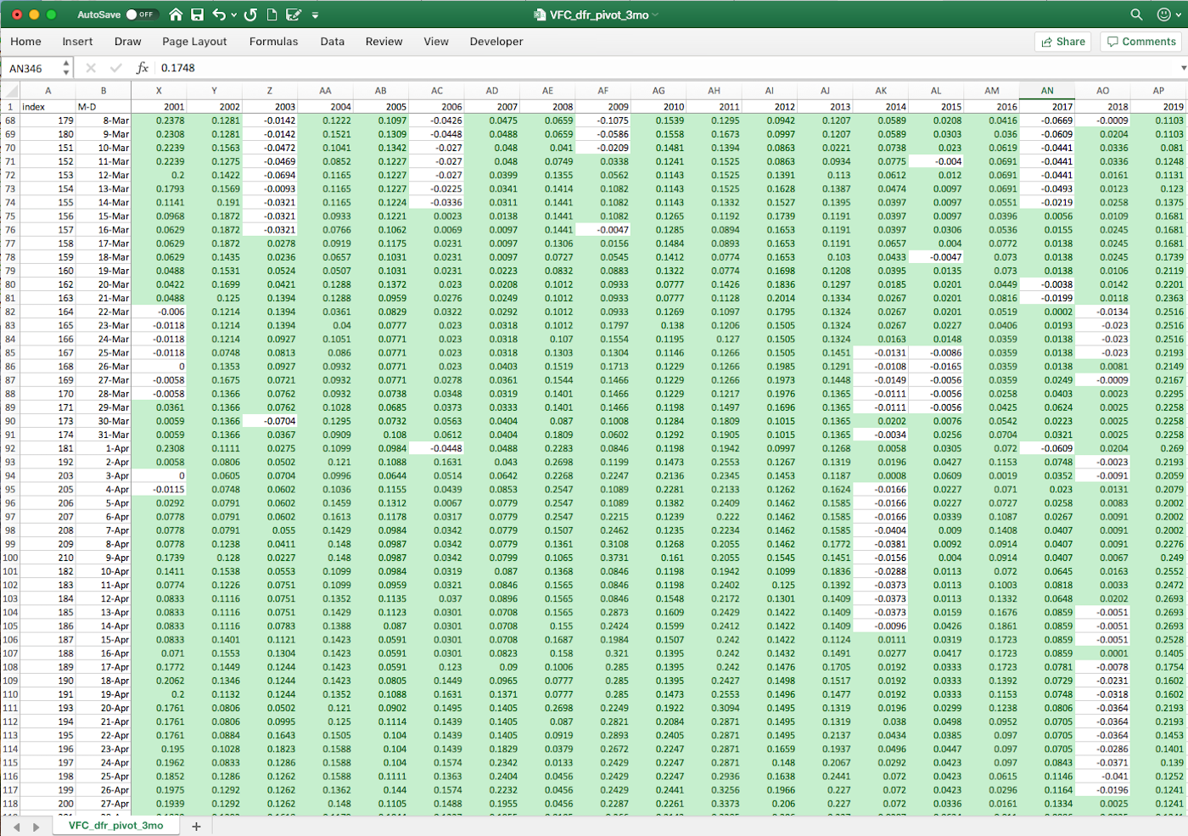Toggle the AutoSave switch

[x=140, y=14]
